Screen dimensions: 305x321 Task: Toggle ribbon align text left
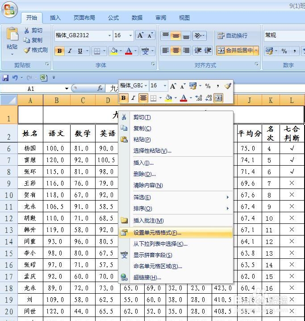(166, 50)
